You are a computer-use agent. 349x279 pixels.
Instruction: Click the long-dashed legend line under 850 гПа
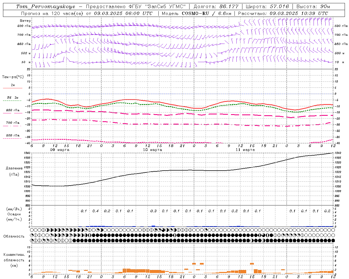click(x=13, y=113)
